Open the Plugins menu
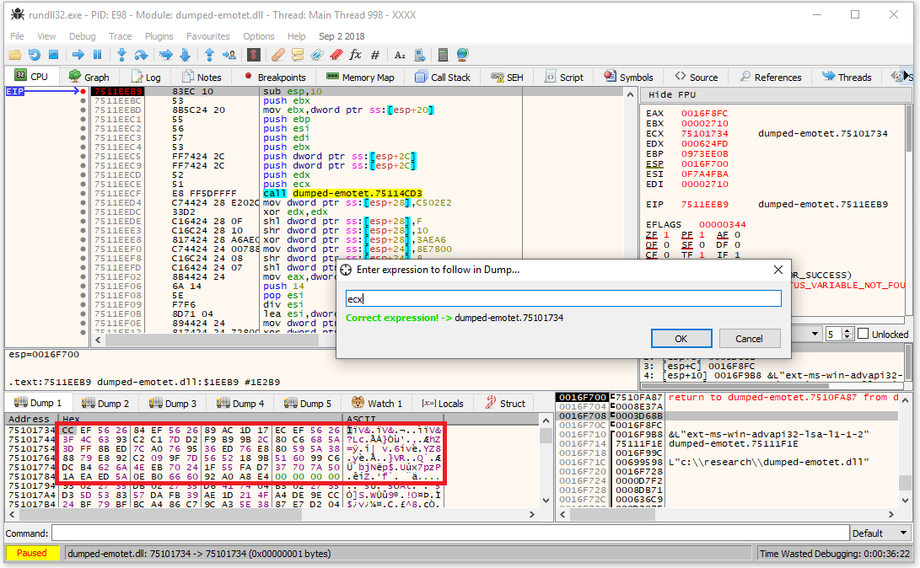 (x=159, y=36)
